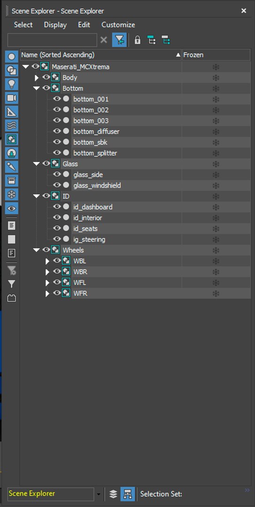Image resolution: width=255 pixels, height=507 pixels.
Task: Click the search filter input field
Action: click(52, 40)
